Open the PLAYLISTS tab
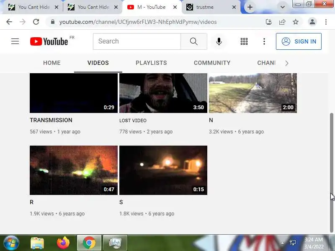Screen dimensions: 335x251 [x=151, y=63]
